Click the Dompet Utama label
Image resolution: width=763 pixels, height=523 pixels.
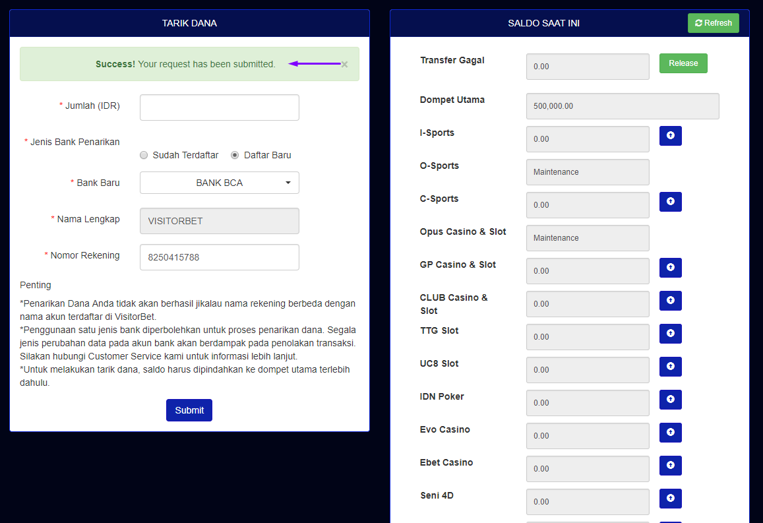click(x=452, y=100)
